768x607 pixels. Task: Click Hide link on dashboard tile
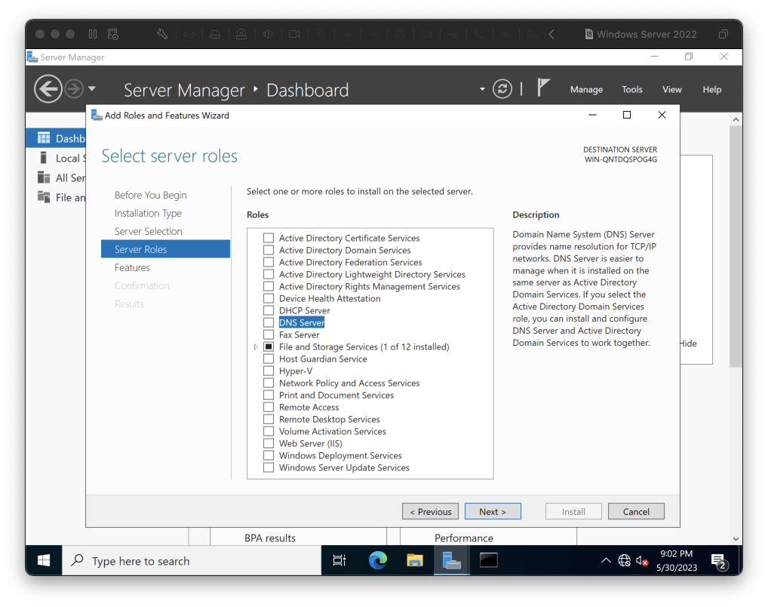click(x=688, y=344)
